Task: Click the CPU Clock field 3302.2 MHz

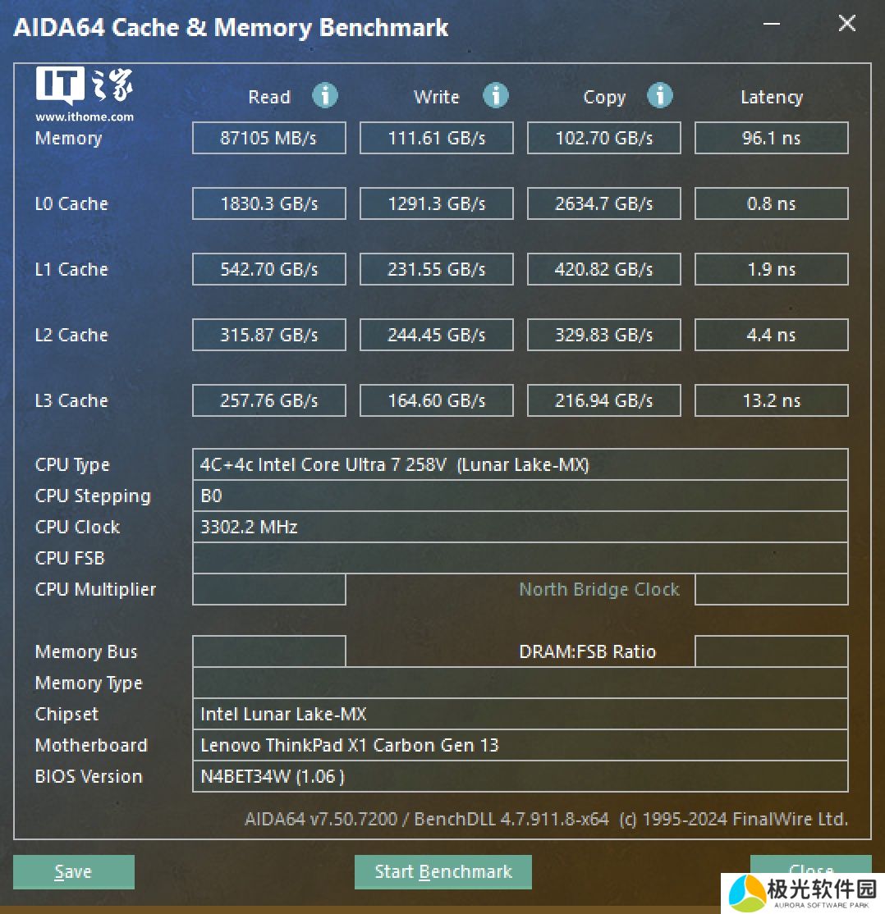Action: (x=520, y=527)
